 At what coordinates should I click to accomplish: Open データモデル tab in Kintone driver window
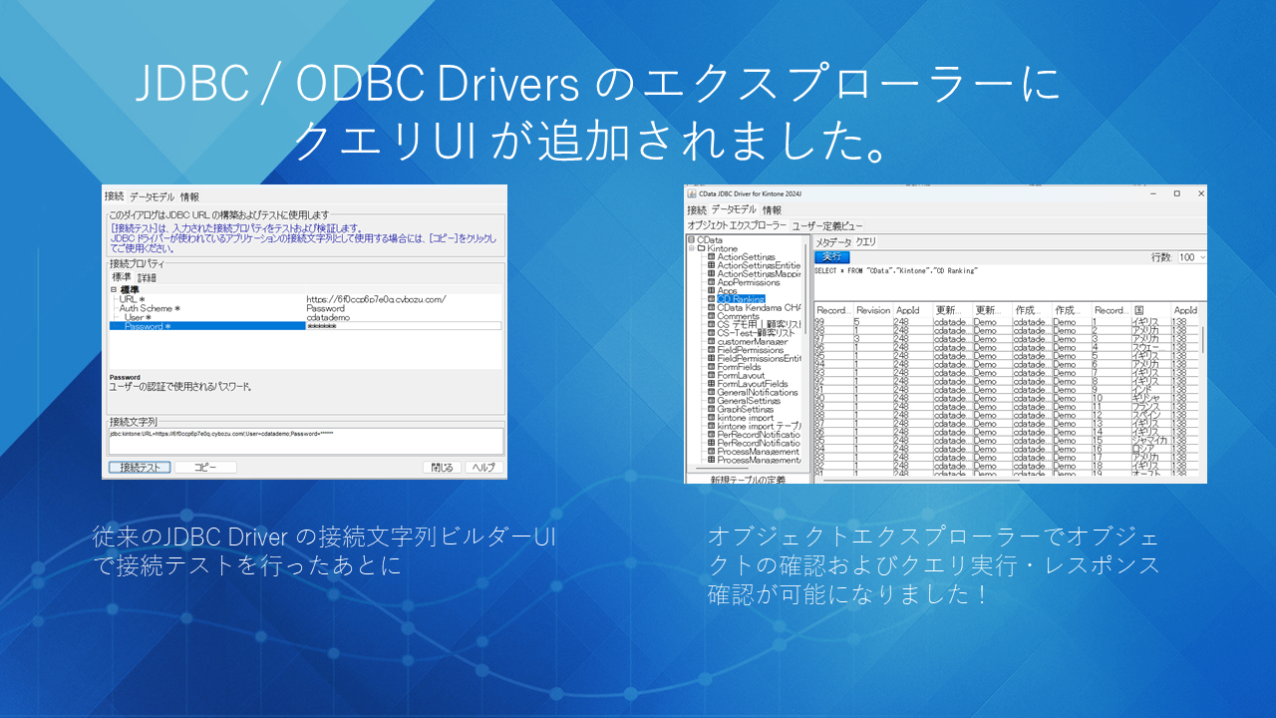pos(734,210)
